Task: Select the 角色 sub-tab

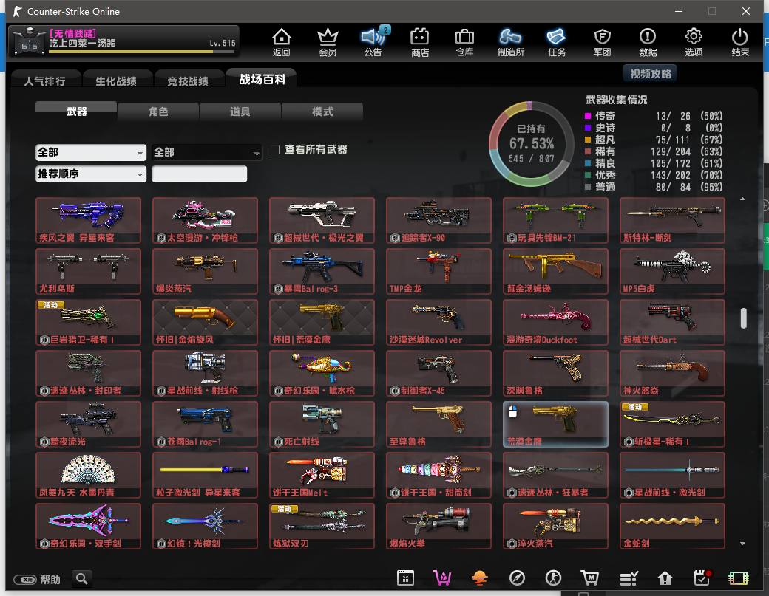Action: click(158, 112)
